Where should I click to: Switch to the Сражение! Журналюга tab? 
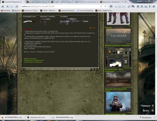pyautogui.click(x=12, y=2)
